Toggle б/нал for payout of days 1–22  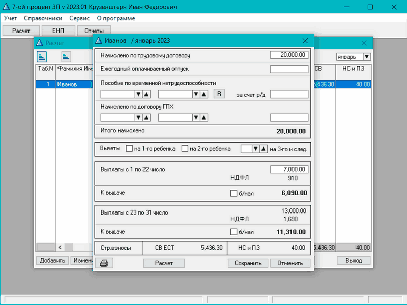point(234,193)
